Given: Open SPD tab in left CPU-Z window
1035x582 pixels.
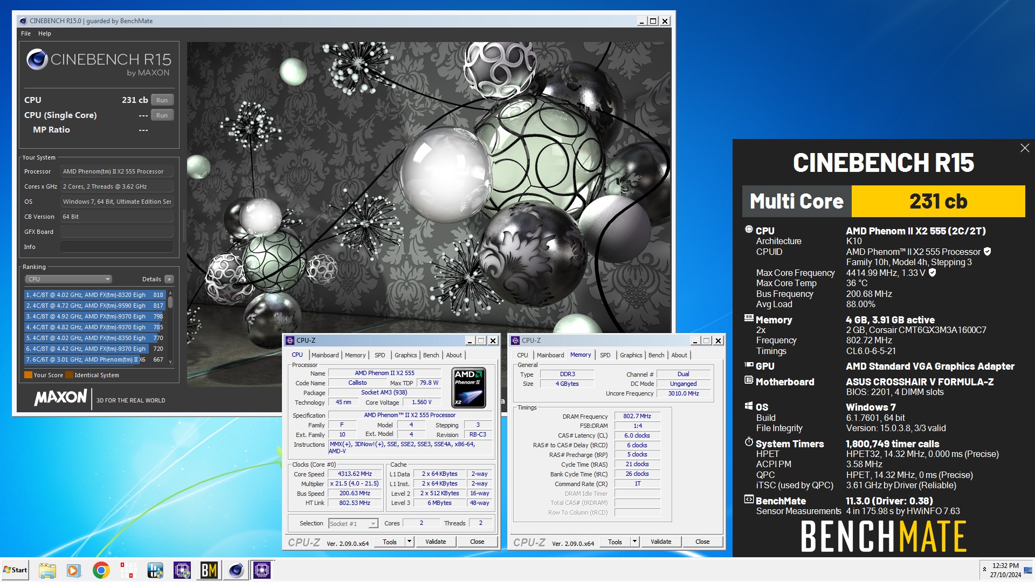Looking at the screenshot, I should [x=380, y=355].
